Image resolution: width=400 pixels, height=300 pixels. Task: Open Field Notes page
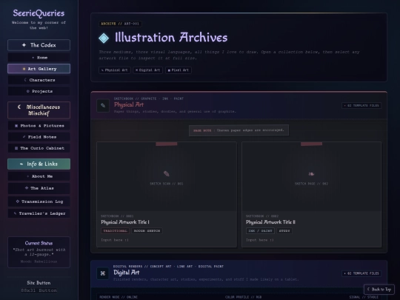[39, 137]
